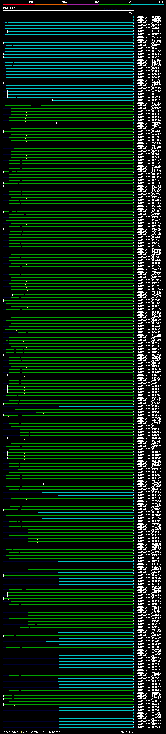Click the purple ~60% identity legend segment
The height and width of the screenshot is (734, 166).
[x=83, y=5]
